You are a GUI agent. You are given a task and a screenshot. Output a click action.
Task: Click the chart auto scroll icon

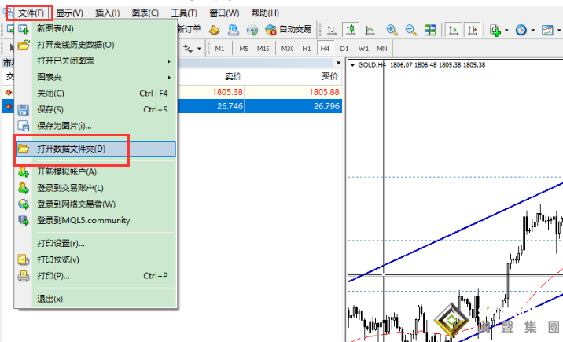pos(454,30)
